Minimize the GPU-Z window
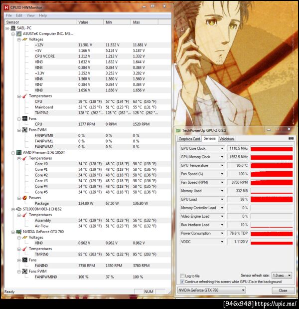The width and height of the screenshot is (299, 309). (269, 129)
